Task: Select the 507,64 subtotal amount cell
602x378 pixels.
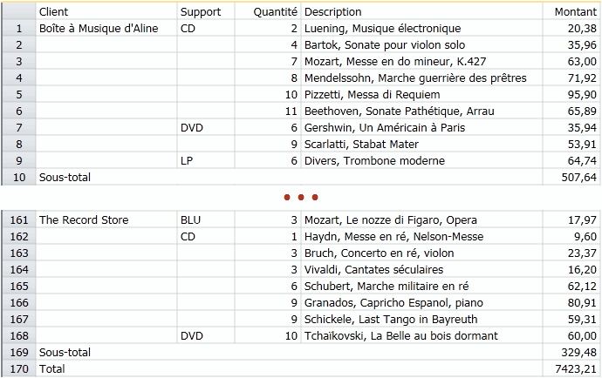Action: pos(579,177)
